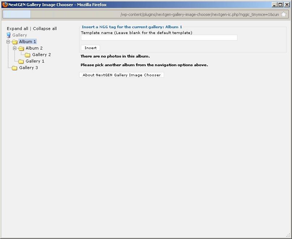
Task: Click the 'Insert a NGG tag' heading
Action: [x=132, y=27]
